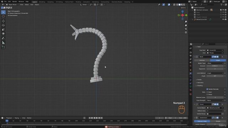This screenshot has width=228, height=128.
Task: Open timeline Playback menu
Action: (10, 118)
